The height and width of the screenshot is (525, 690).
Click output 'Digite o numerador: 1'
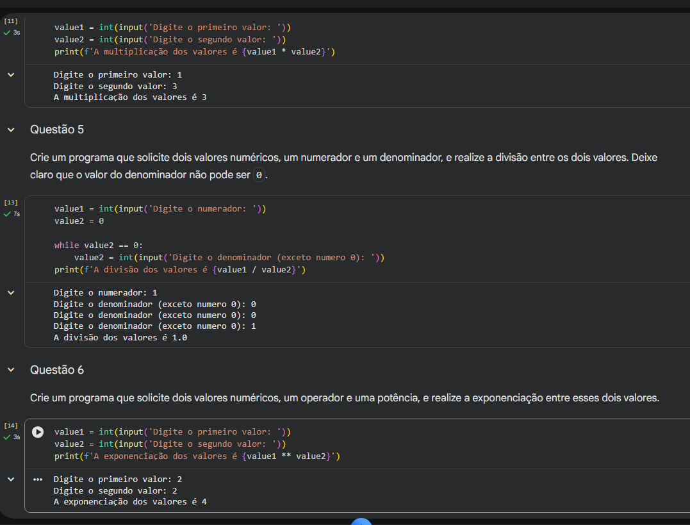tap(106, 293)
